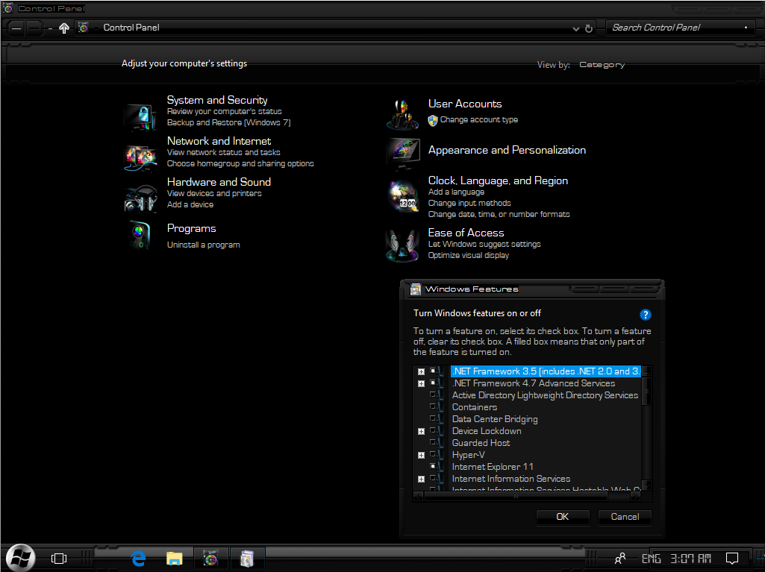Screen dimensions: 765x572
Task: Click the Control Panel window title icon
Action: click(x=7, y=8)
